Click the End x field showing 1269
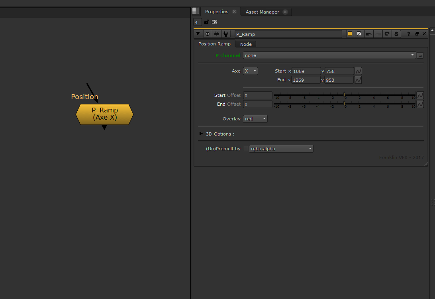 pos(306,80)
